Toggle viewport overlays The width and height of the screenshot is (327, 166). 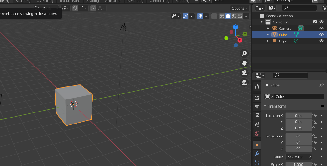pyautogui.click(x=200, y=16)
